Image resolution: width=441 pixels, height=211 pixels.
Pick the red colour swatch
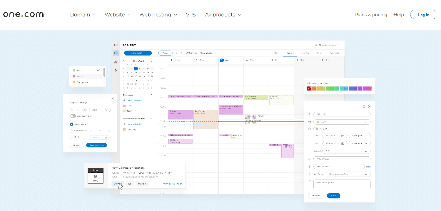tap(309, 89)
